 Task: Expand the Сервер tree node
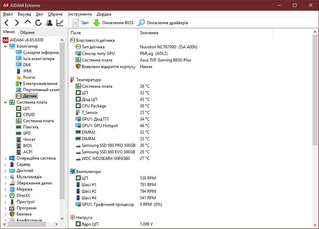click(6, 165)
